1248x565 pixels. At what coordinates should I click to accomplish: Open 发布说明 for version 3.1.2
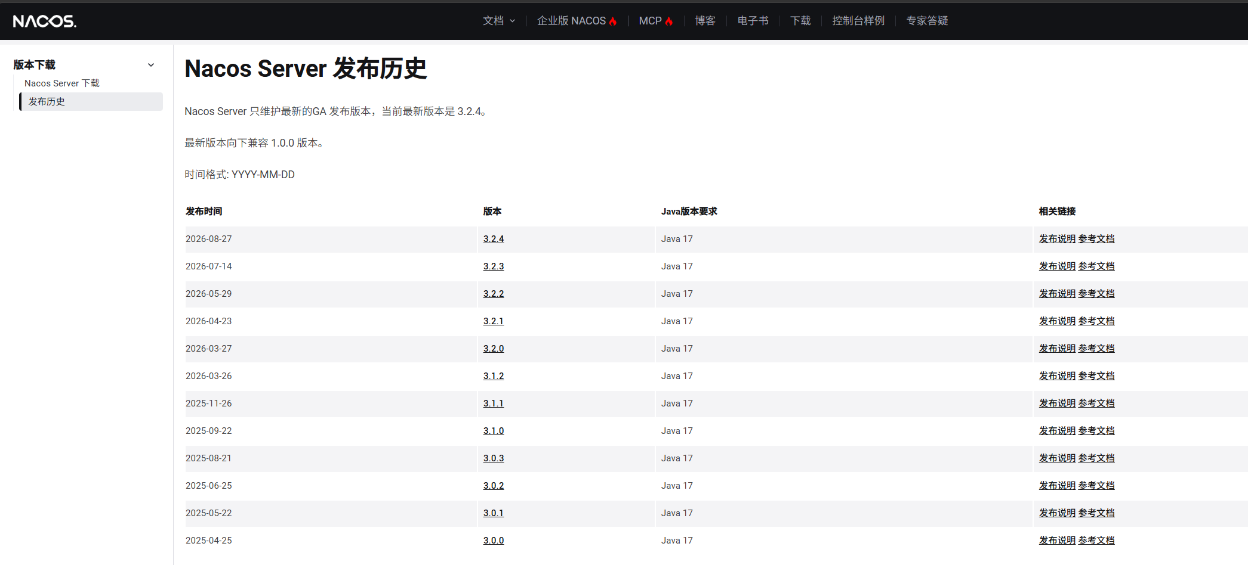(x=1057, y=376)
